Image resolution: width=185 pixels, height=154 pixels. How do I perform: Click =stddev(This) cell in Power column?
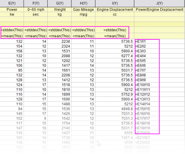pos(12,30)
